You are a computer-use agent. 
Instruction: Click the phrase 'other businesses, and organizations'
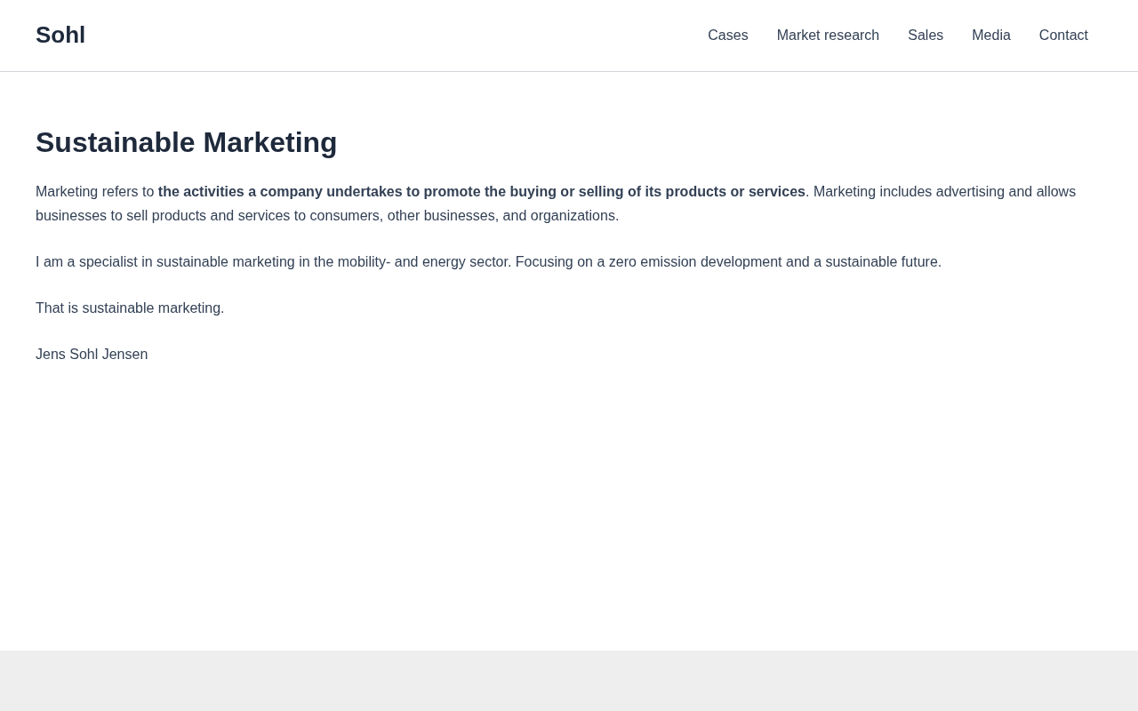click(x=502, y=216)
